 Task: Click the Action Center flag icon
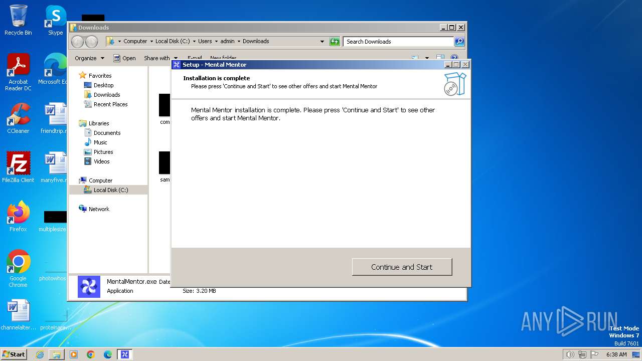click(x=594, y=354)
